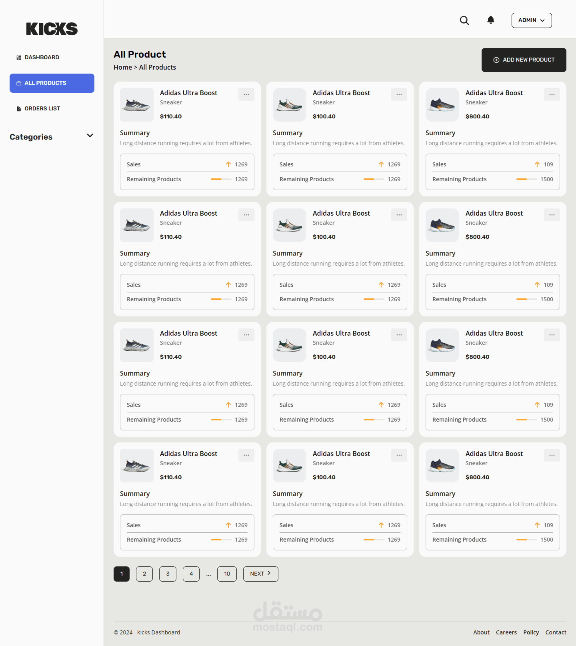Click sales up-arrow in third-row $110.40 card
576x646 pixels.
(x=228, y=405)
